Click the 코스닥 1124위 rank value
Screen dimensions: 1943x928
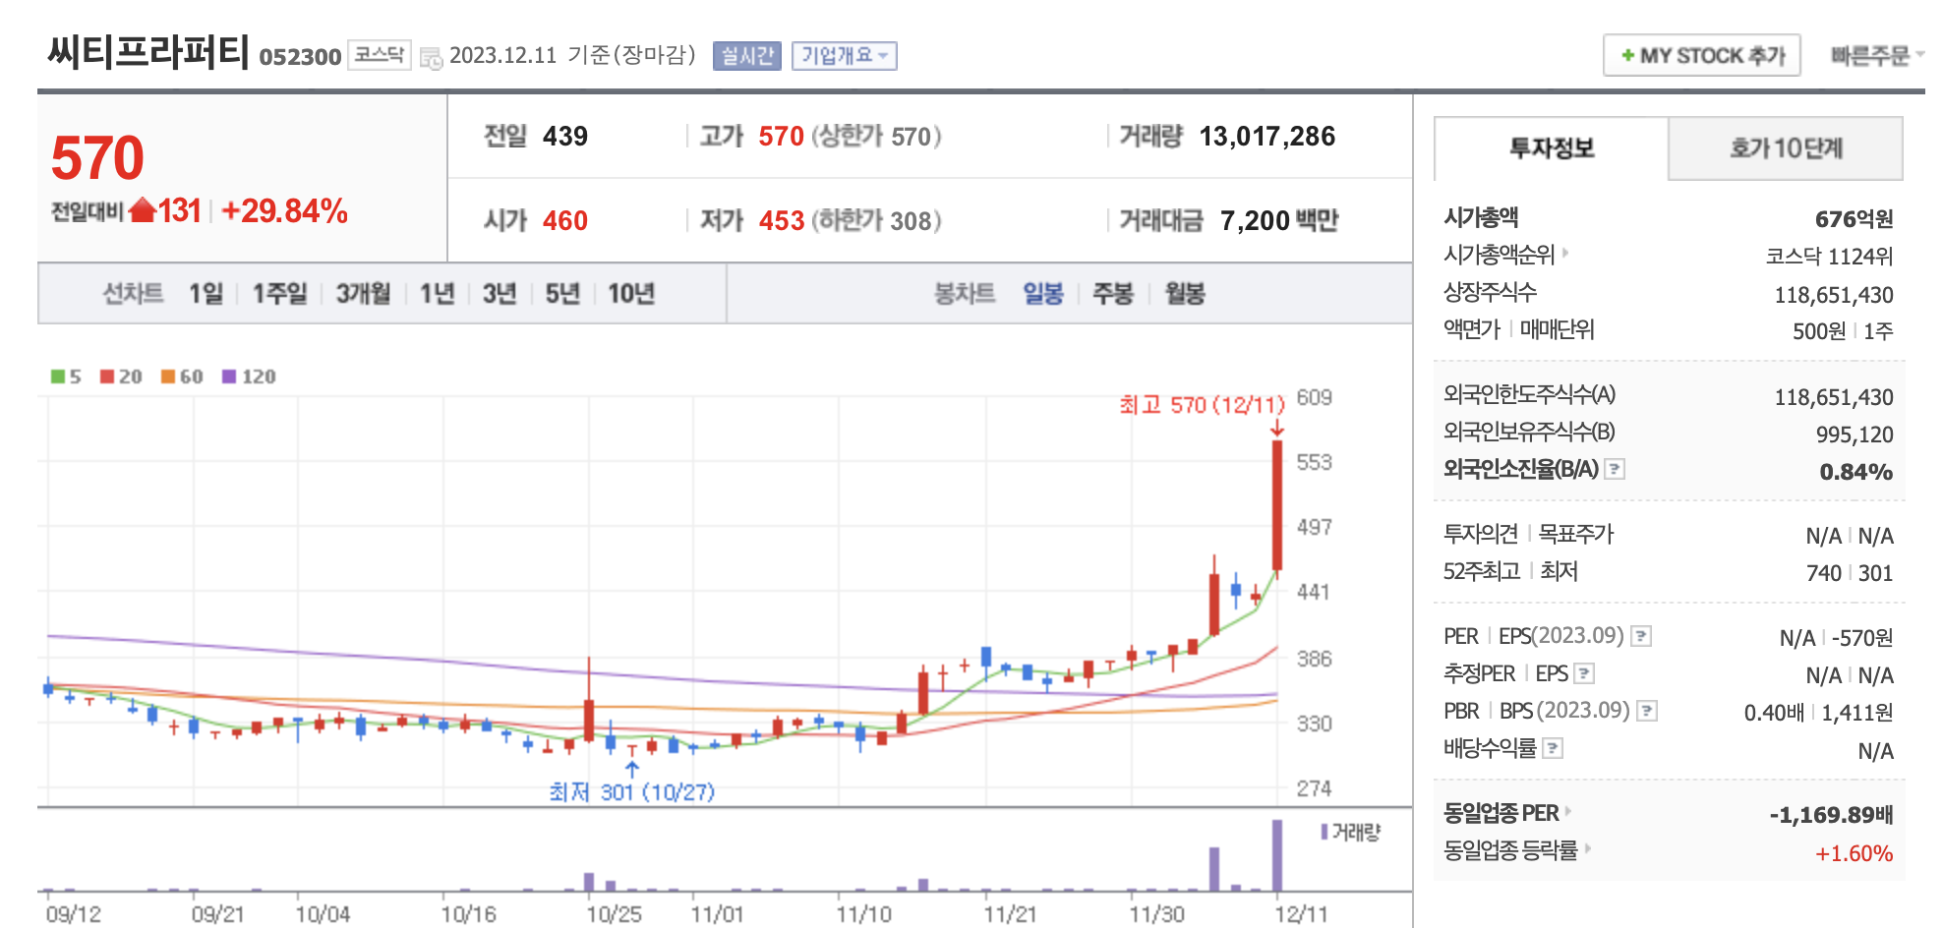(x=1829, y=257)
